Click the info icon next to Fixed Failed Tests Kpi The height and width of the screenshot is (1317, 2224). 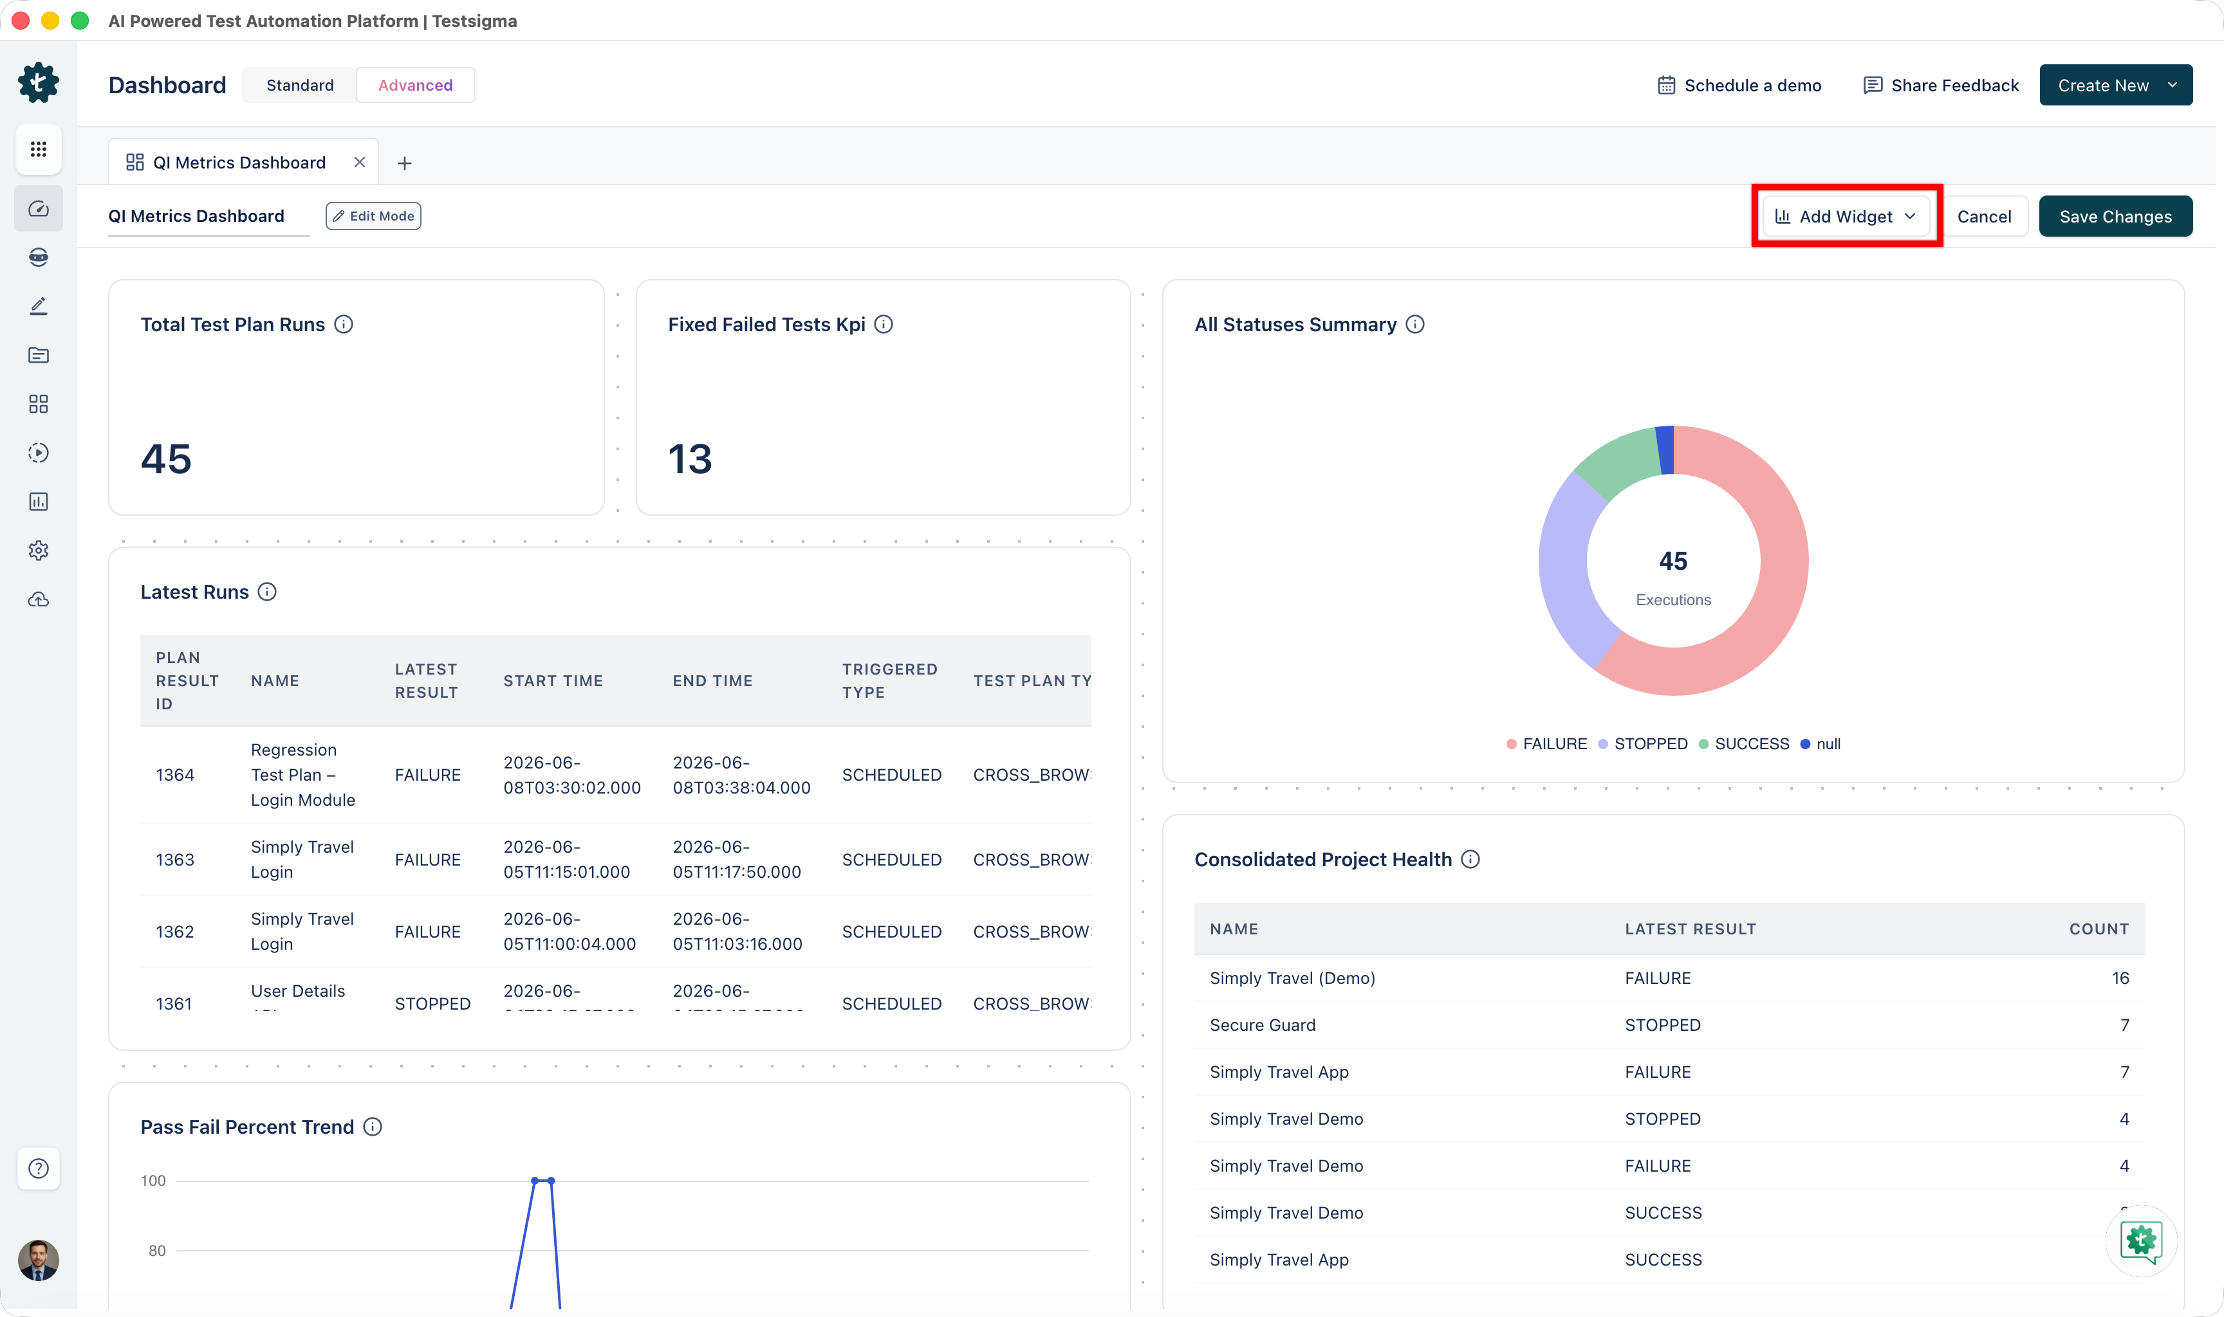click(884, 324)
